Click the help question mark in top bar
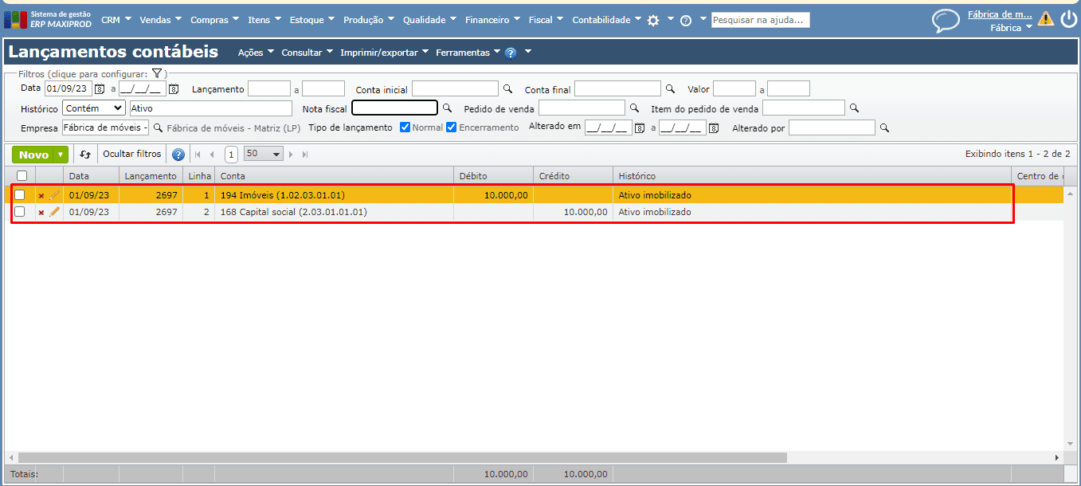The width and height of the screenshot is (1081, 486). tap(685, 21)
